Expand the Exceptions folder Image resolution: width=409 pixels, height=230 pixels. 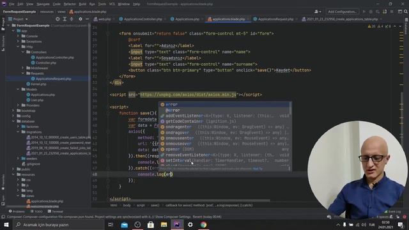[18, 41]
